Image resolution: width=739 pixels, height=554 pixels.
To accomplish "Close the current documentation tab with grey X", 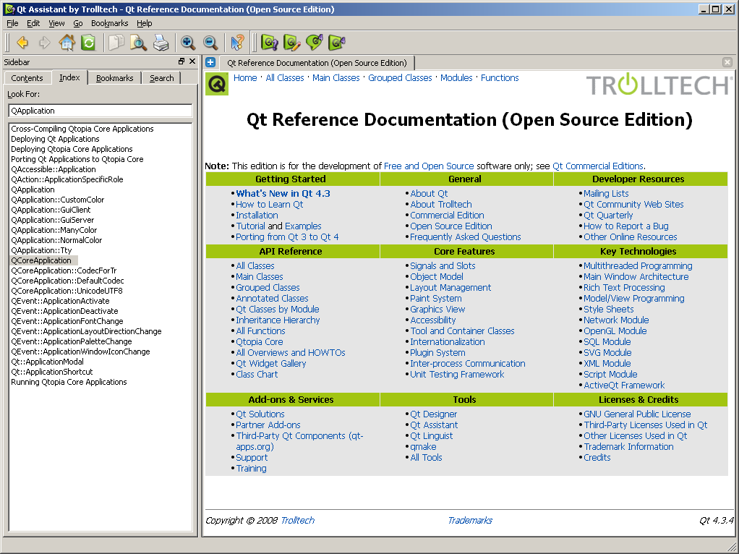I will click(727, 62).
